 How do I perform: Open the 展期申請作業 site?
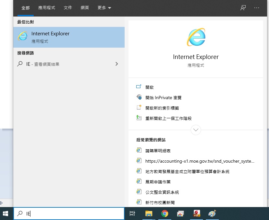coord(158,182)
